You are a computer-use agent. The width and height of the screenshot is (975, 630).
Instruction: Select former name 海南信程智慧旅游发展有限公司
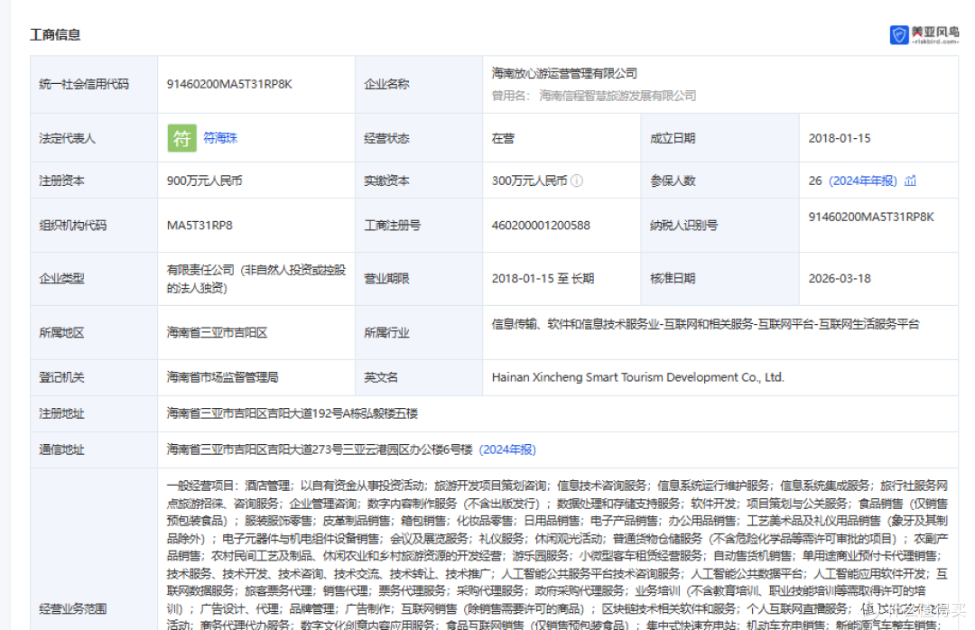[617, 96]
